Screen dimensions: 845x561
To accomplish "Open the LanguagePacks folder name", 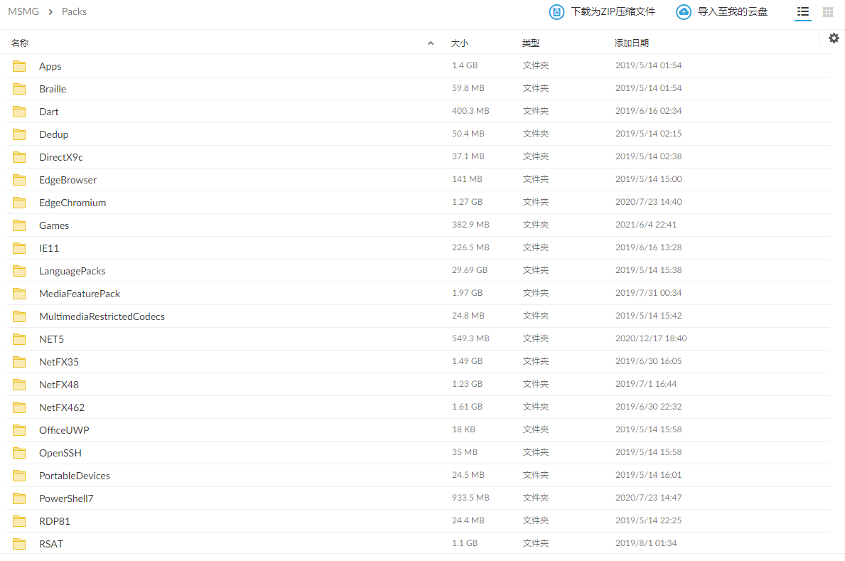I will 72,271.
